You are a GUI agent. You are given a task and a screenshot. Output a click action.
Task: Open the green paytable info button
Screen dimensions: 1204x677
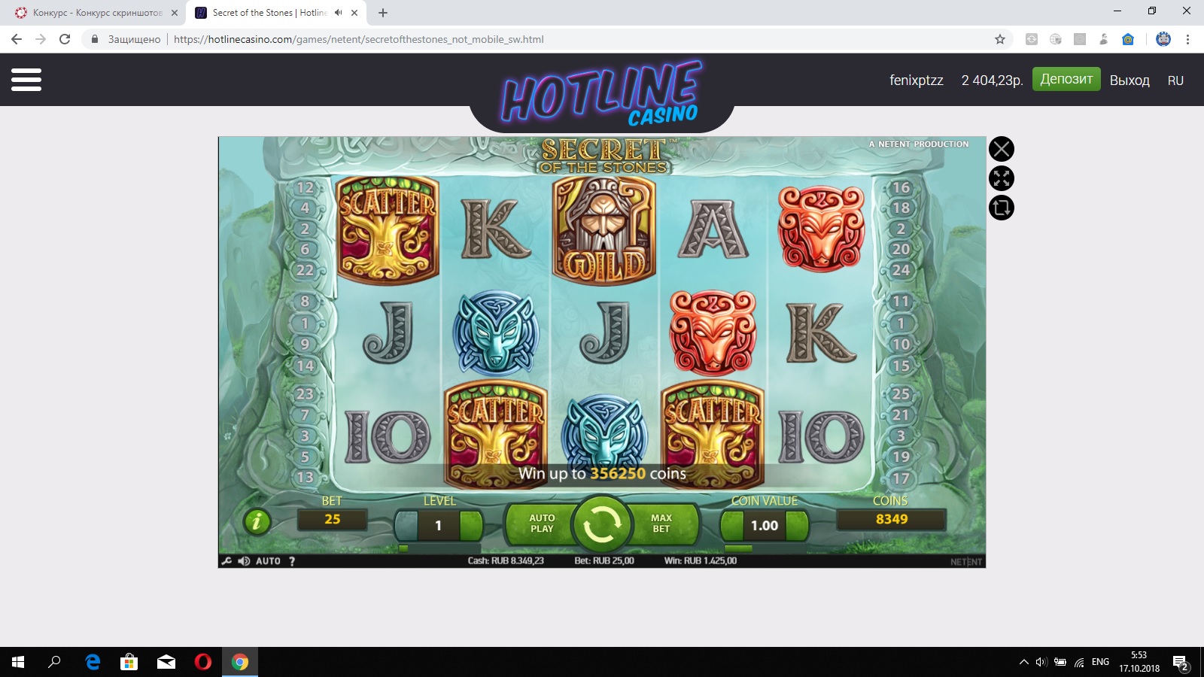point(257,521)
